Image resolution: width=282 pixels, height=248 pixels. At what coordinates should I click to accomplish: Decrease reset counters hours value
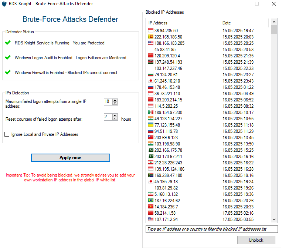115,118
